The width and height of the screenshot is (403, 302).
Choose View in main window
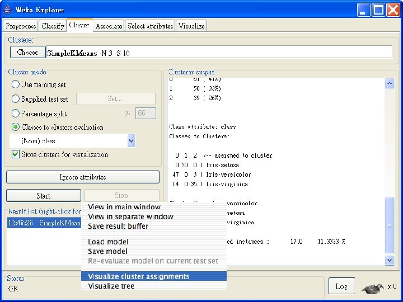coord(154,207)
